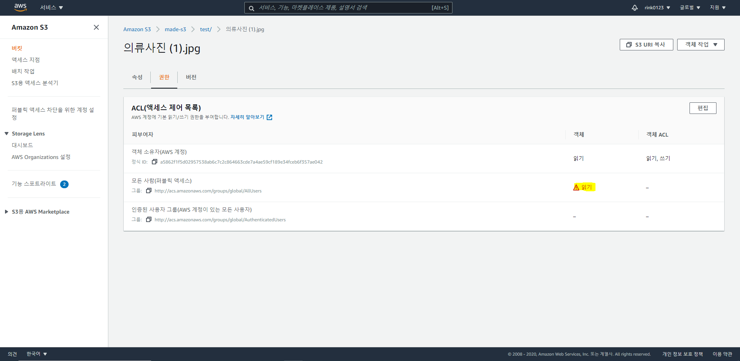Open the 글로벌 region dropdown
This screenshot has height=361, width=740.
pos(690,8)
